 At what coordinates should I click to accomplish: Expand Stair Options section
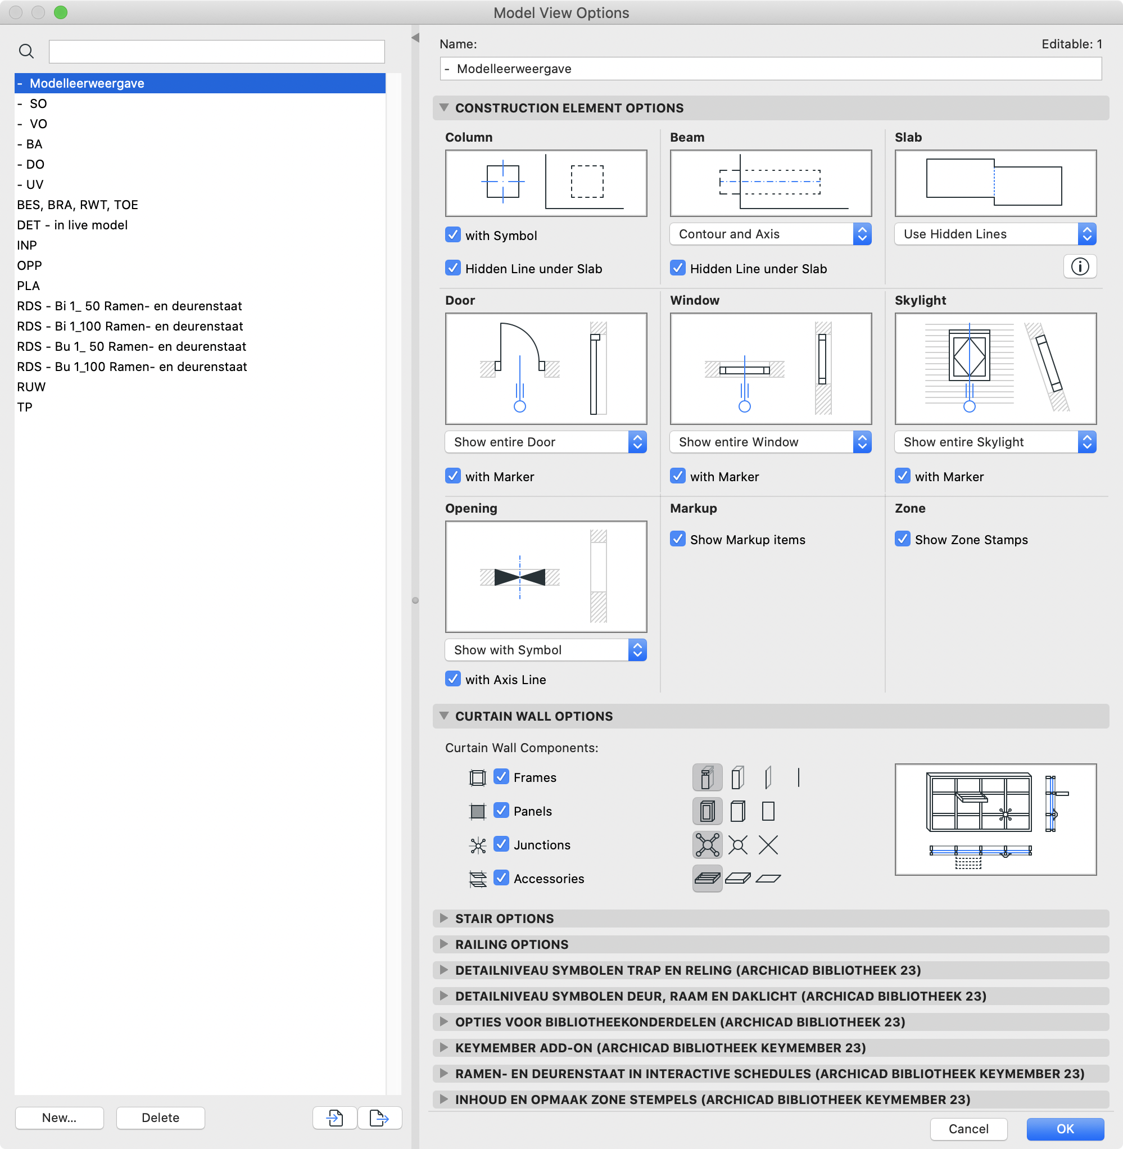pyautogui.click(x=444, y=919)
